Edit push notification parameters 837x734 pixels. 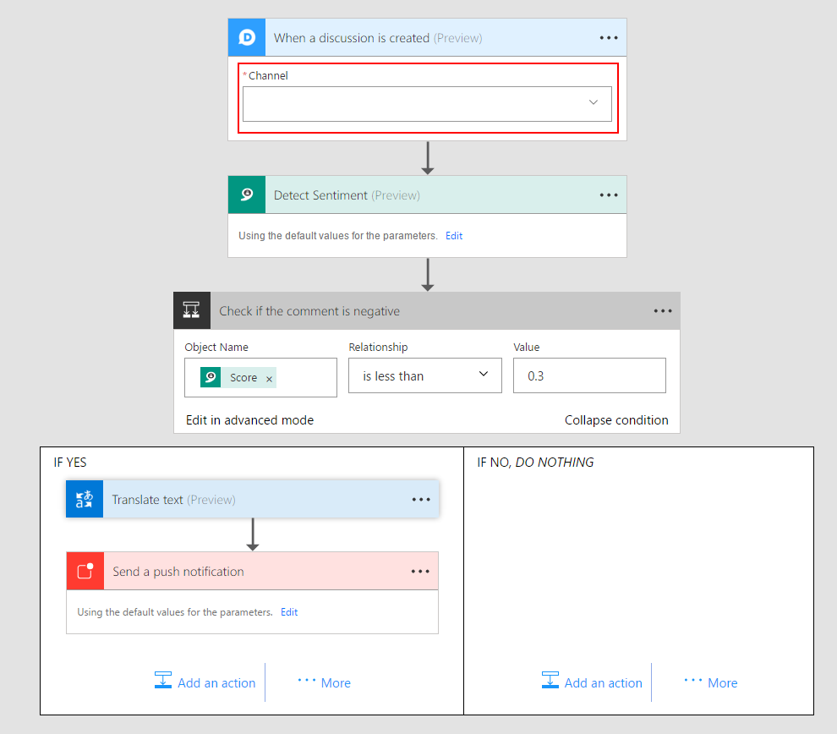point(289,612)
